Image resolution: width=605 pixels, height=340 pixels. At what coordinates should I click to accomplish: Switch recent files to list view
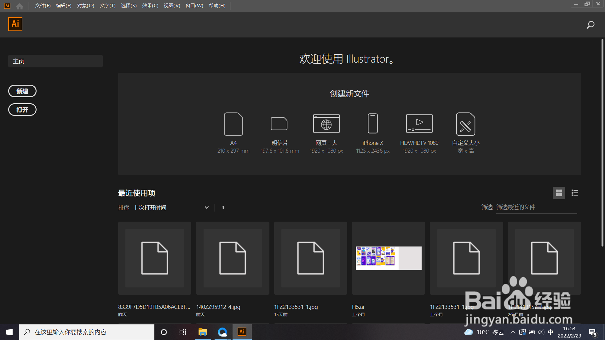575,193
